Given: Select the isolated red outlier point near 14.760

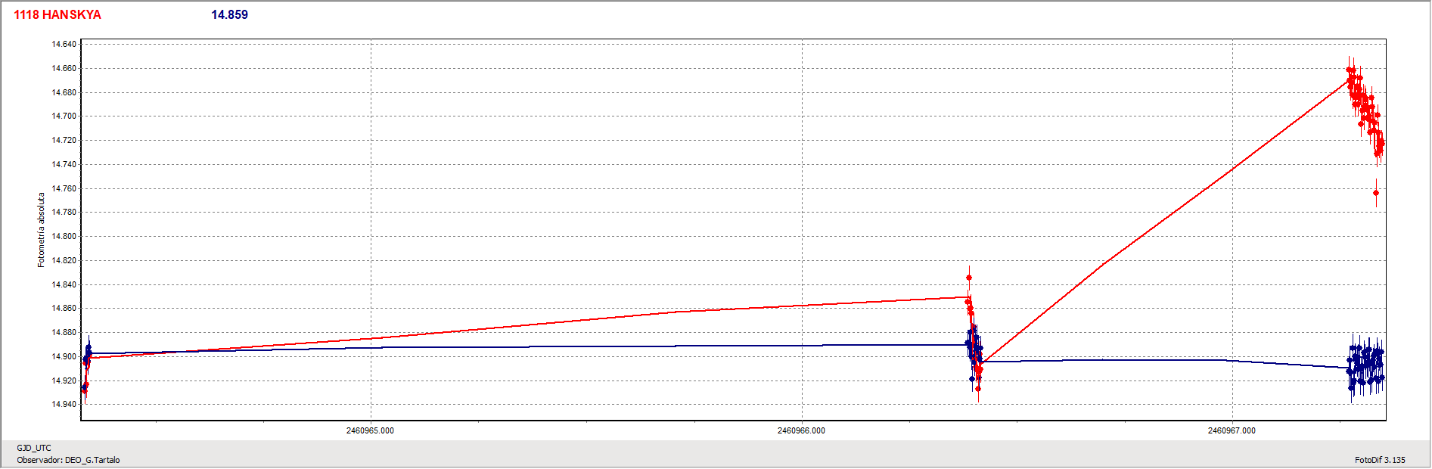Looking at the screenshot, I should (1376, 193).
